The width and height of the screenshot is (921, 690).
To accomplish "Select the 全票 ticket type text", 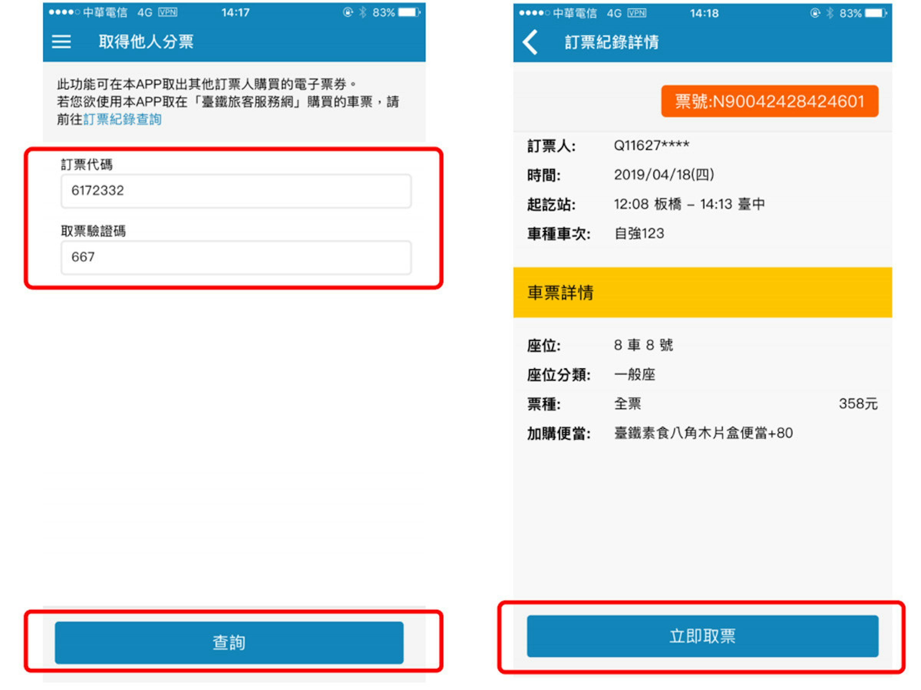I will [627, 403].
